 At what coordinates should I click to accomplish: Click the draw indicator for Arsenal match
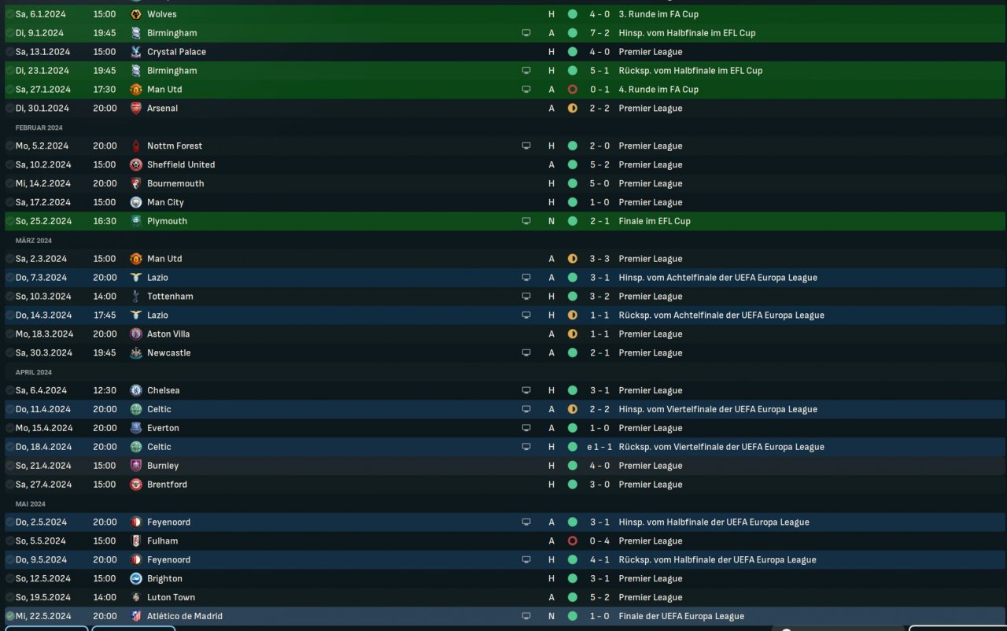pyautogui.click(x=572, y=109)
